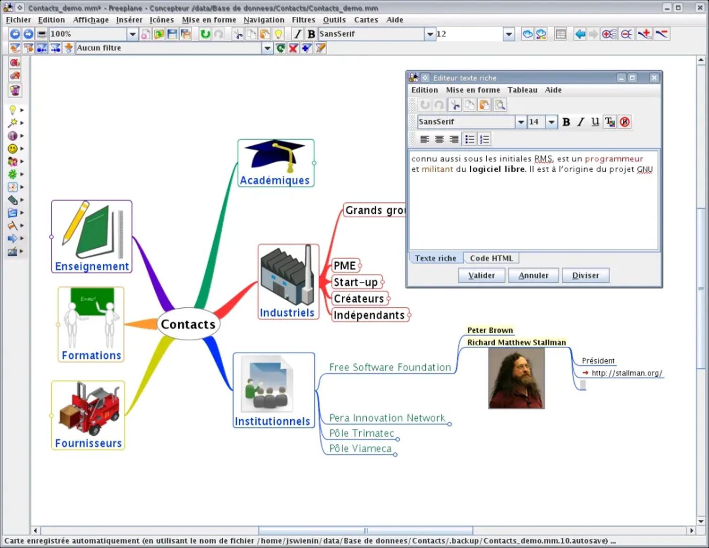
Task: Switch to the Code HTML tab
Action: point(491,258)
